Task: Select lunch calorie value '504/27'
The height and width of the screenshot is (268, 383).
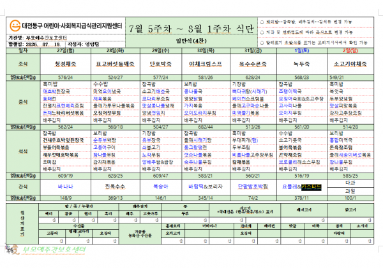Action: pos(161,127)
